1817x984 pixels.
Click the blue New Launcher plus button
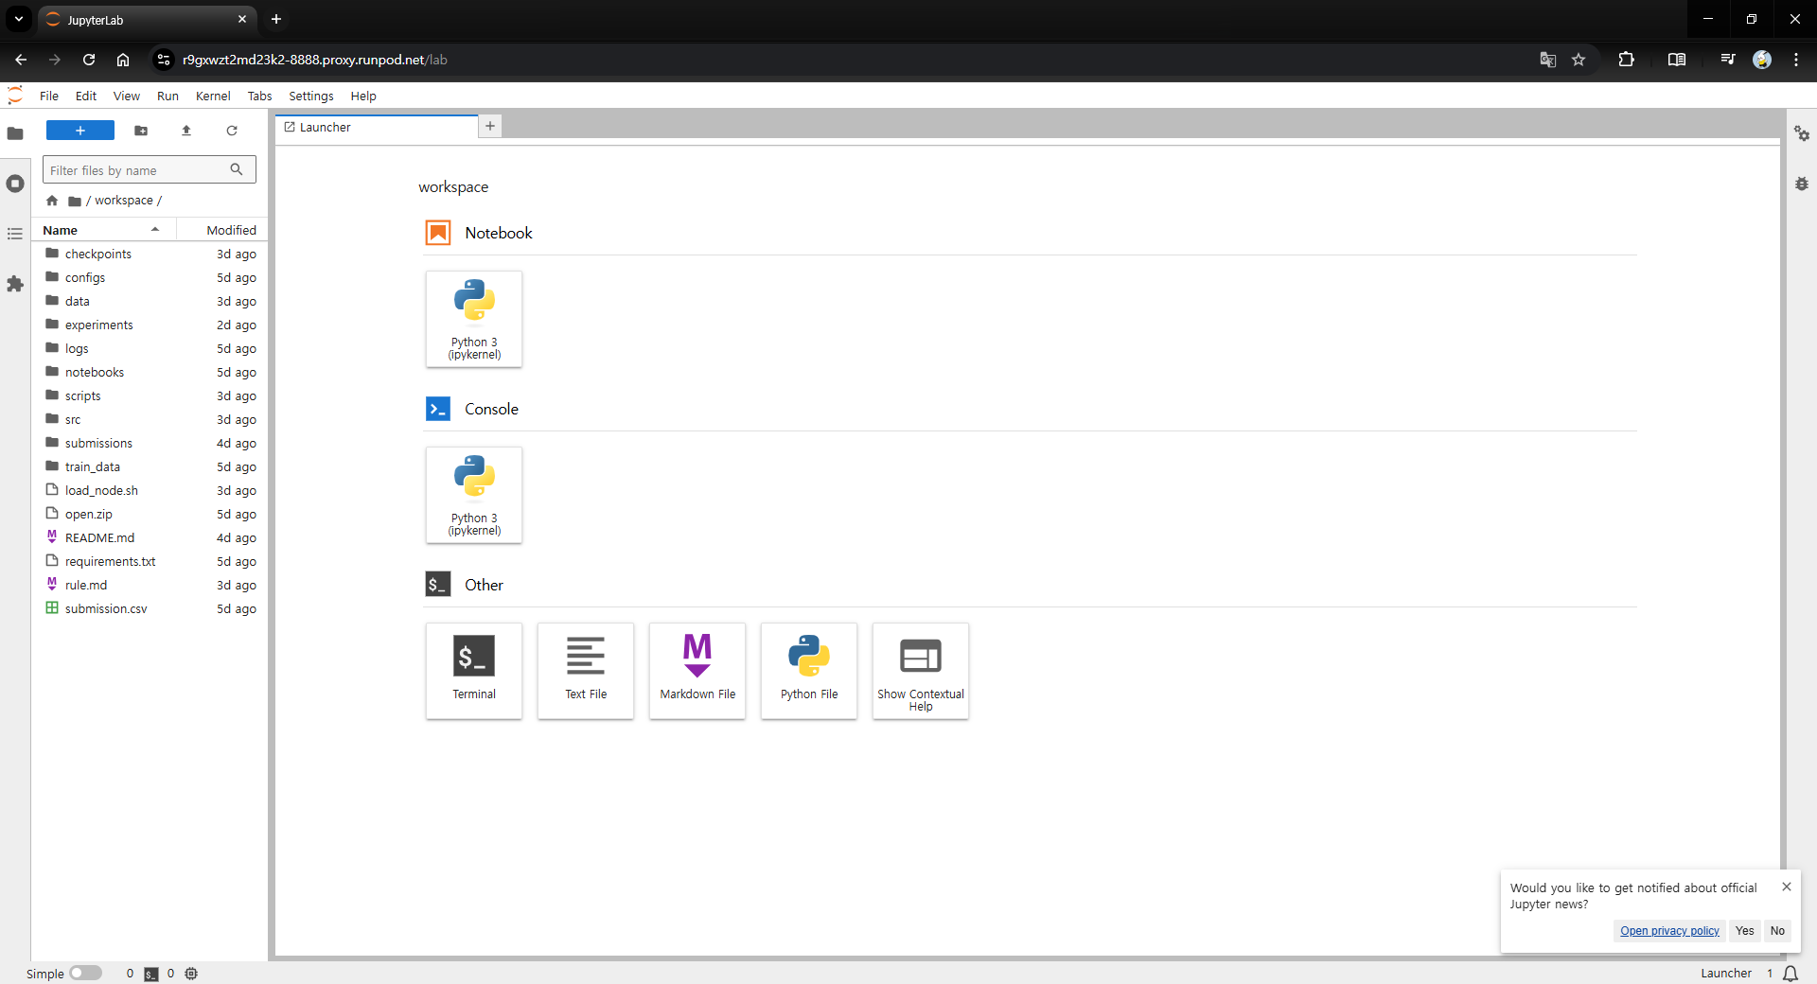coord(80,131)
